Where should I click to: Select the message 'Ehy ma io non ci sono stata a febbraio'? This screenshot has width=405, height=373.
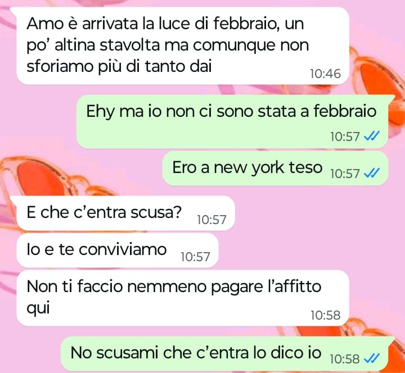coord(232,122)
